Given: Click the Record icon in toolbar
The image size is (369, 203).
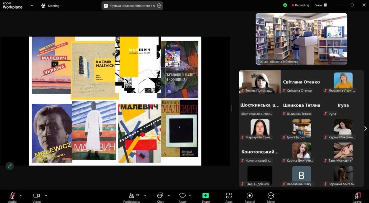Looking at the screenshot, I should click(x=249, y=196).
